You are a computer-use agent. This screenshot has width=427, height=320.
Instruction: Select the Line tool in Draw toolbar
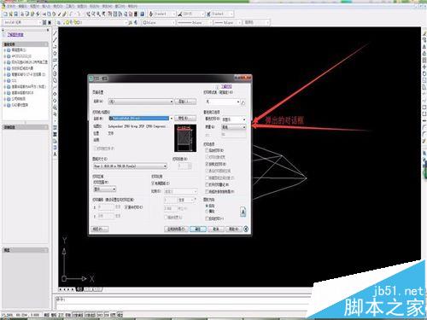pyautogui.click(x=55, y=33)
